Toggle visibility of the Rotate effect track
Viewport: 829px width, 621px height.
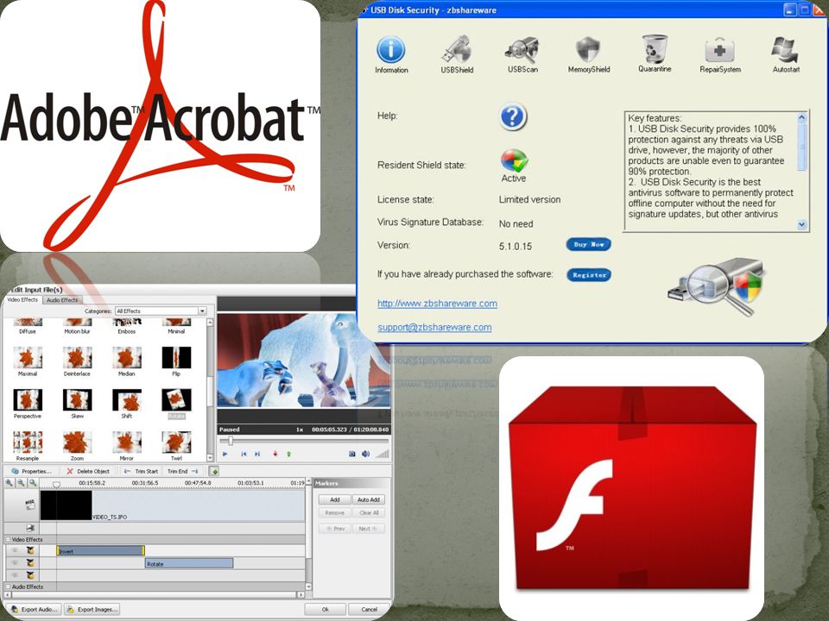[x=15, y=563]
